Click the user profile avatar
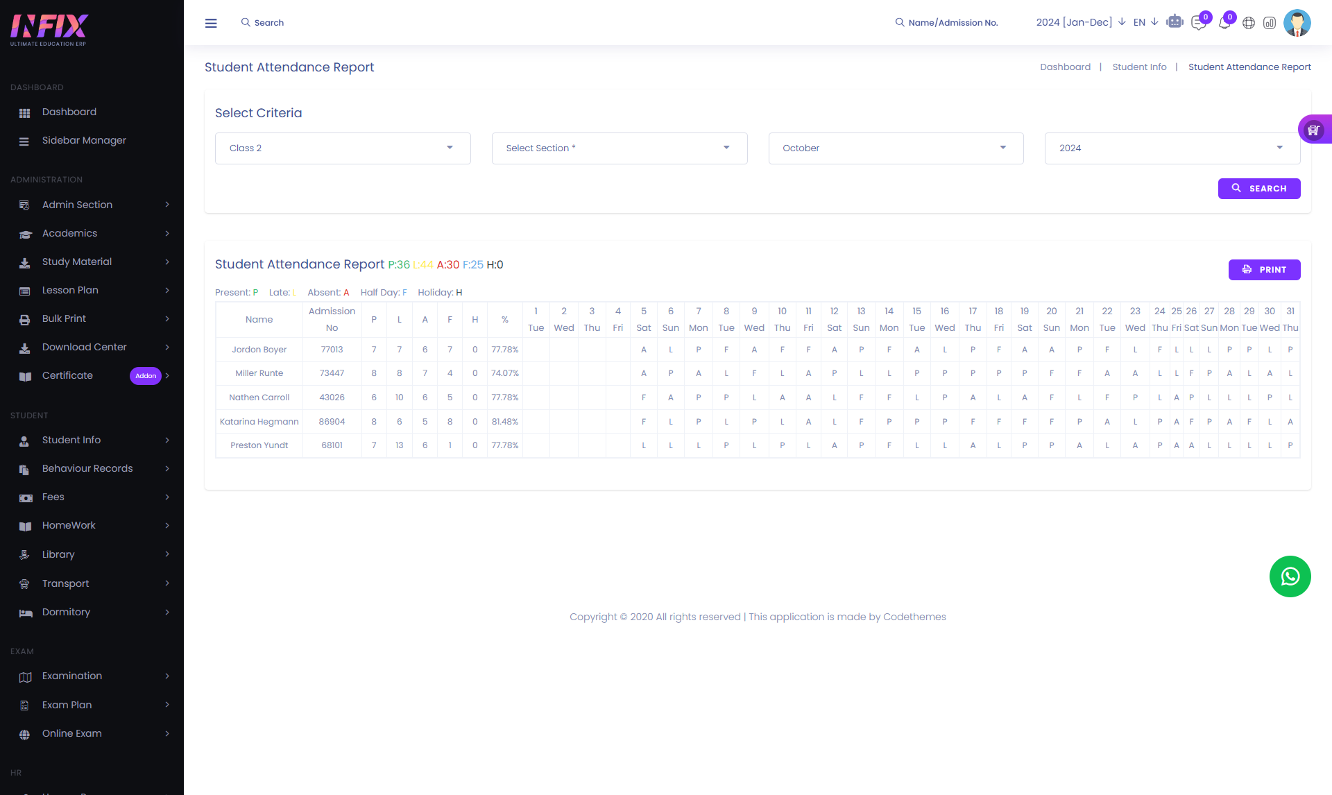1332x795 pixels. [1297, 23]
